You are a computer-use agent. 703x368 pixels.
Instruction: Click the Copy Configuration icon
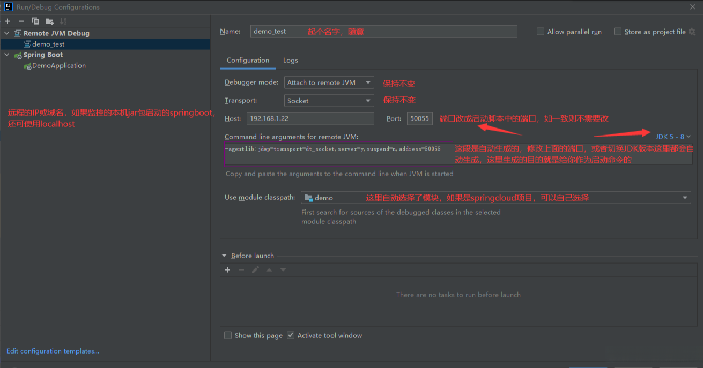35,21
